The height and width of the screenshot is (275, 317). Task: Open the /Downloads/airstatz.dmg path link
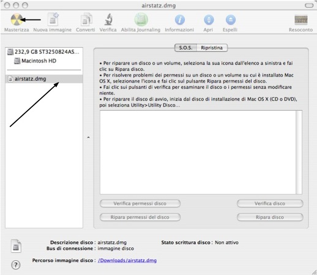point(127,260)
